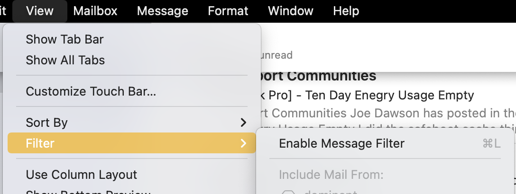Open the Help menu

point(346,11)
